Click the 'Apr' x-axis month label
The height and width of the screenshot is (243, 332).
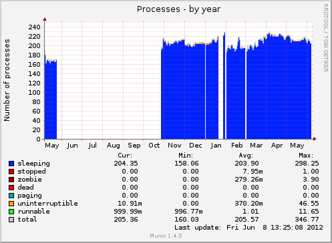point(277,146)
